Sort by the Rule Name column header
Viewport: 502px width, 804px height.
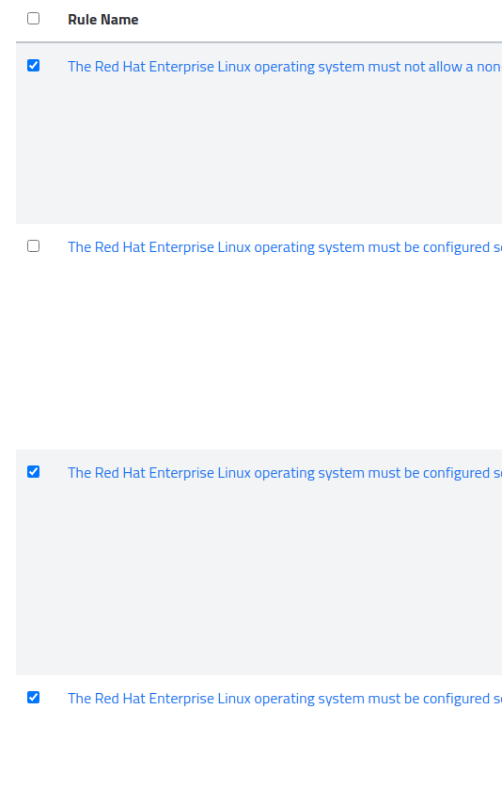103,20
